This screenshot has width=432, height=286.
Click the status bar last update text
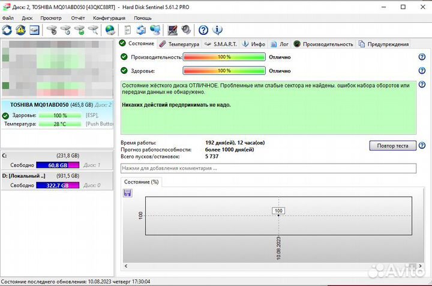[76, 282]
